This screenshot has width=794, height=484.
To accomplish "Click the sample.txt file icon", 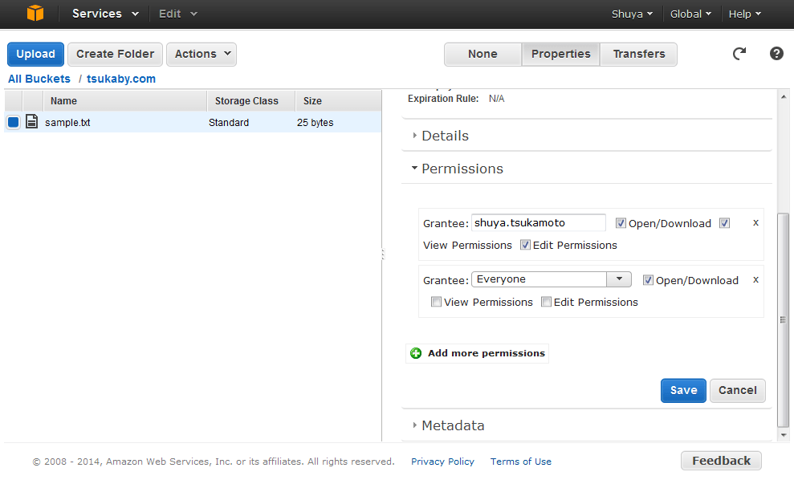I will [32, 122].
